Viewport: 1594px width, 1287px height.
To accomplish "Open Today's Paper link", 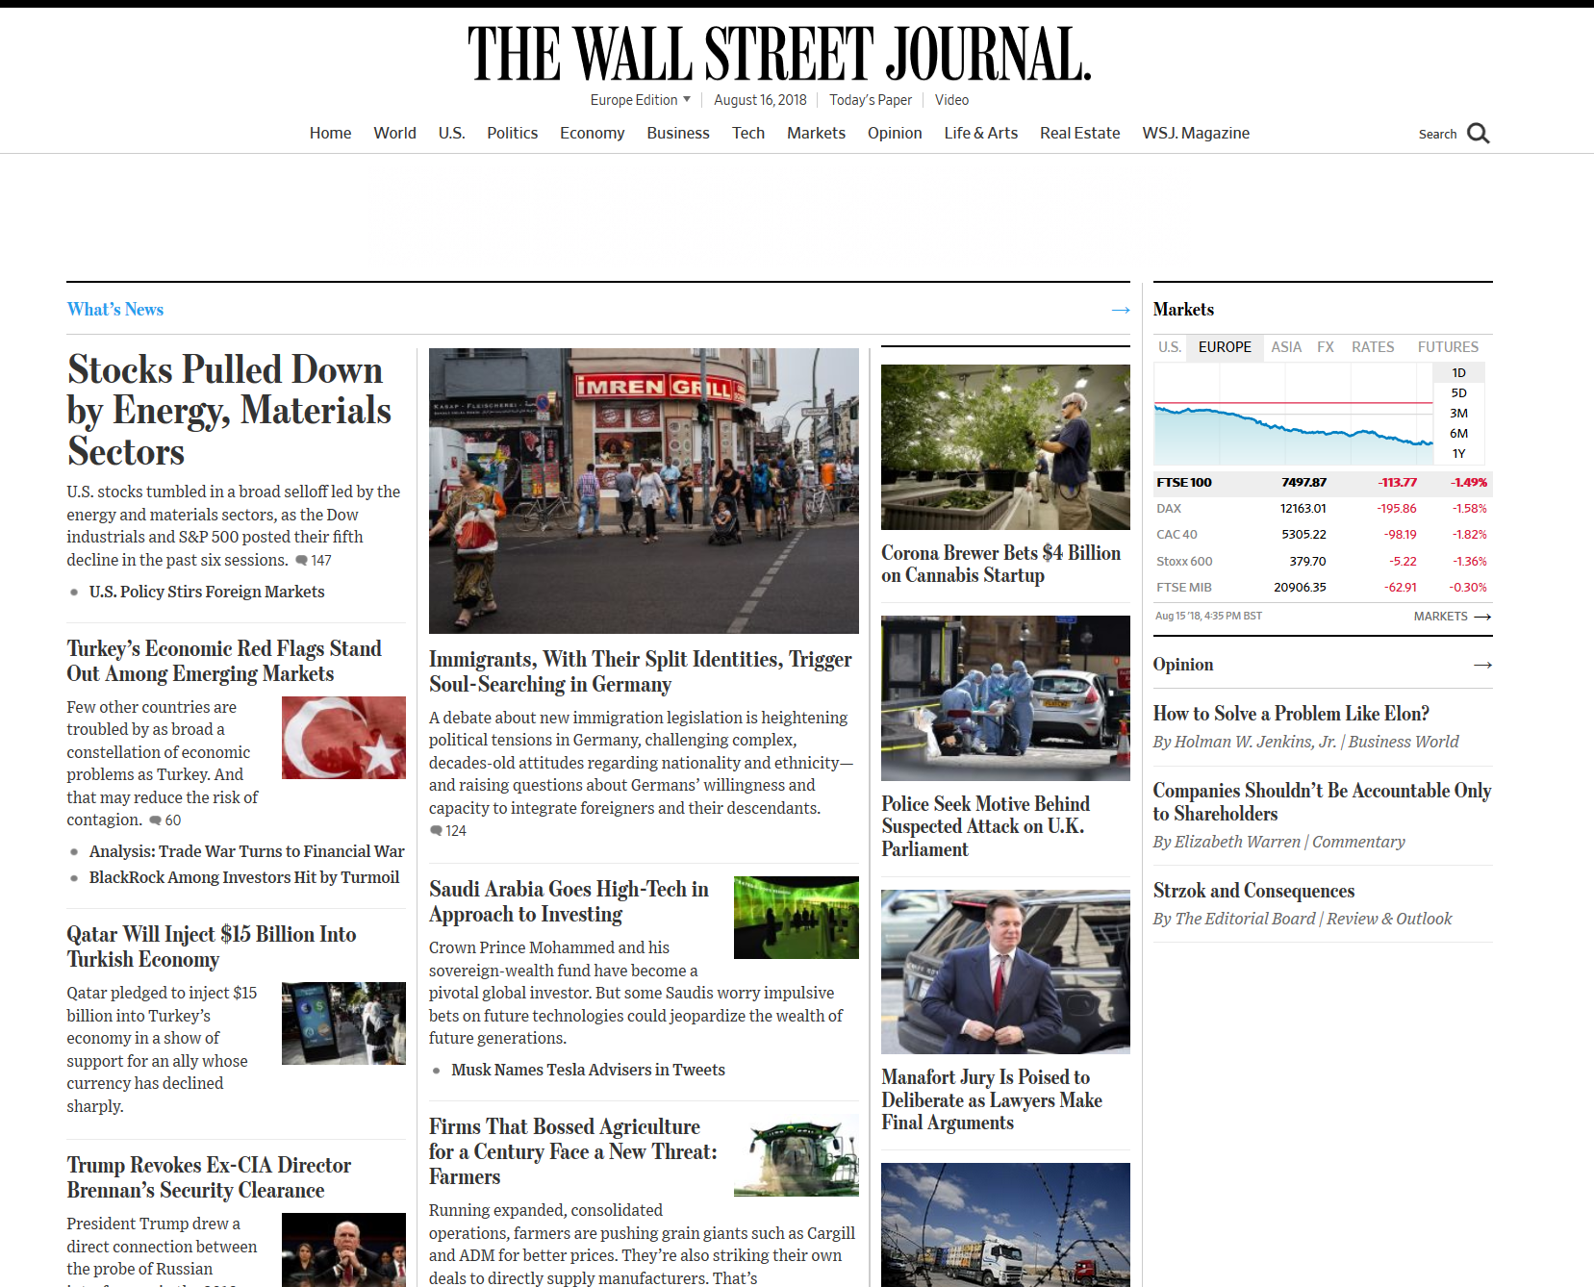I will tap(870, 100).
